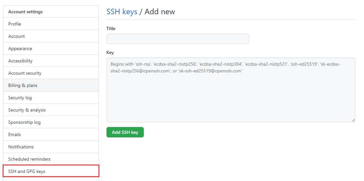View the Security log

pos(20,98)
